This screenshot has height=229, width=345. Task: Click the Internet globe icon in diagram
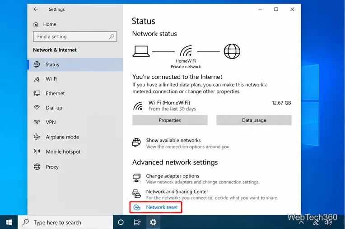click(232, 51)
